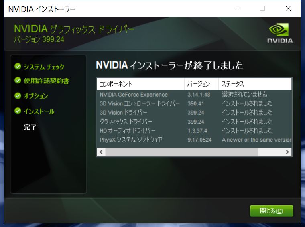Image resolution: width=305 pixels, height=227 pixels.
Task: Select the インストール step label
Action: coord(39,111)
